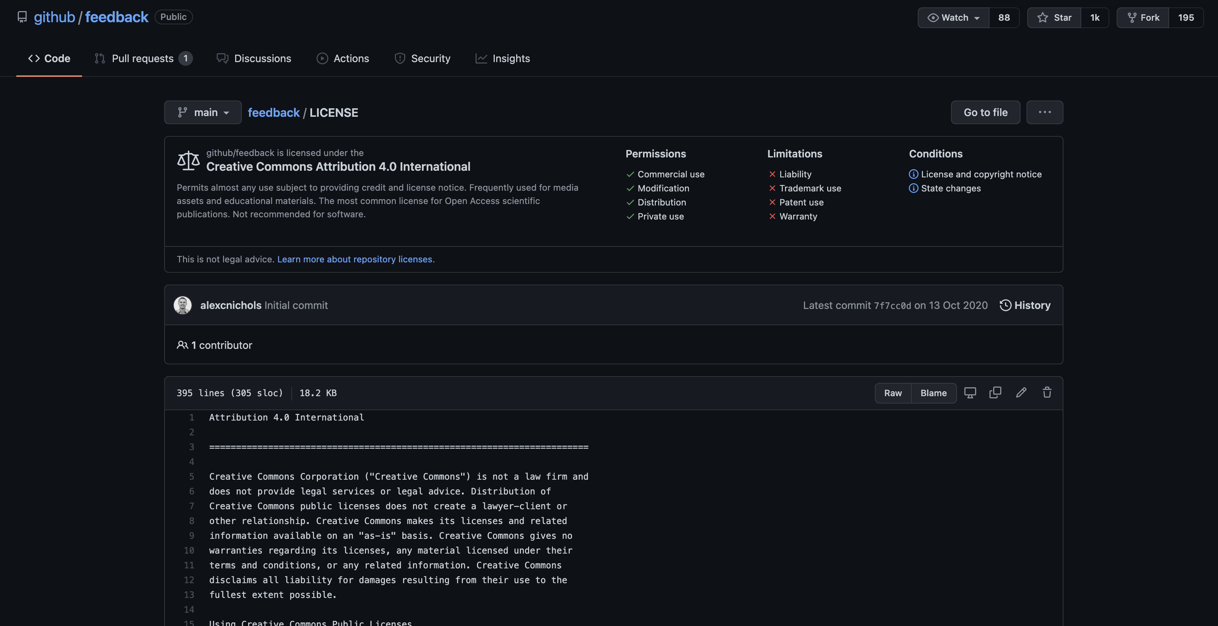Star the repository
Image resolution: width=1218 pixels, height=626 pixels.
coord(1053,17)
